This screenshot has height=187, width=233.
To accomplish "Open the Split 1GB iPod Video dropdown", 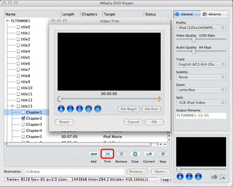I will (x=201, y=103).
